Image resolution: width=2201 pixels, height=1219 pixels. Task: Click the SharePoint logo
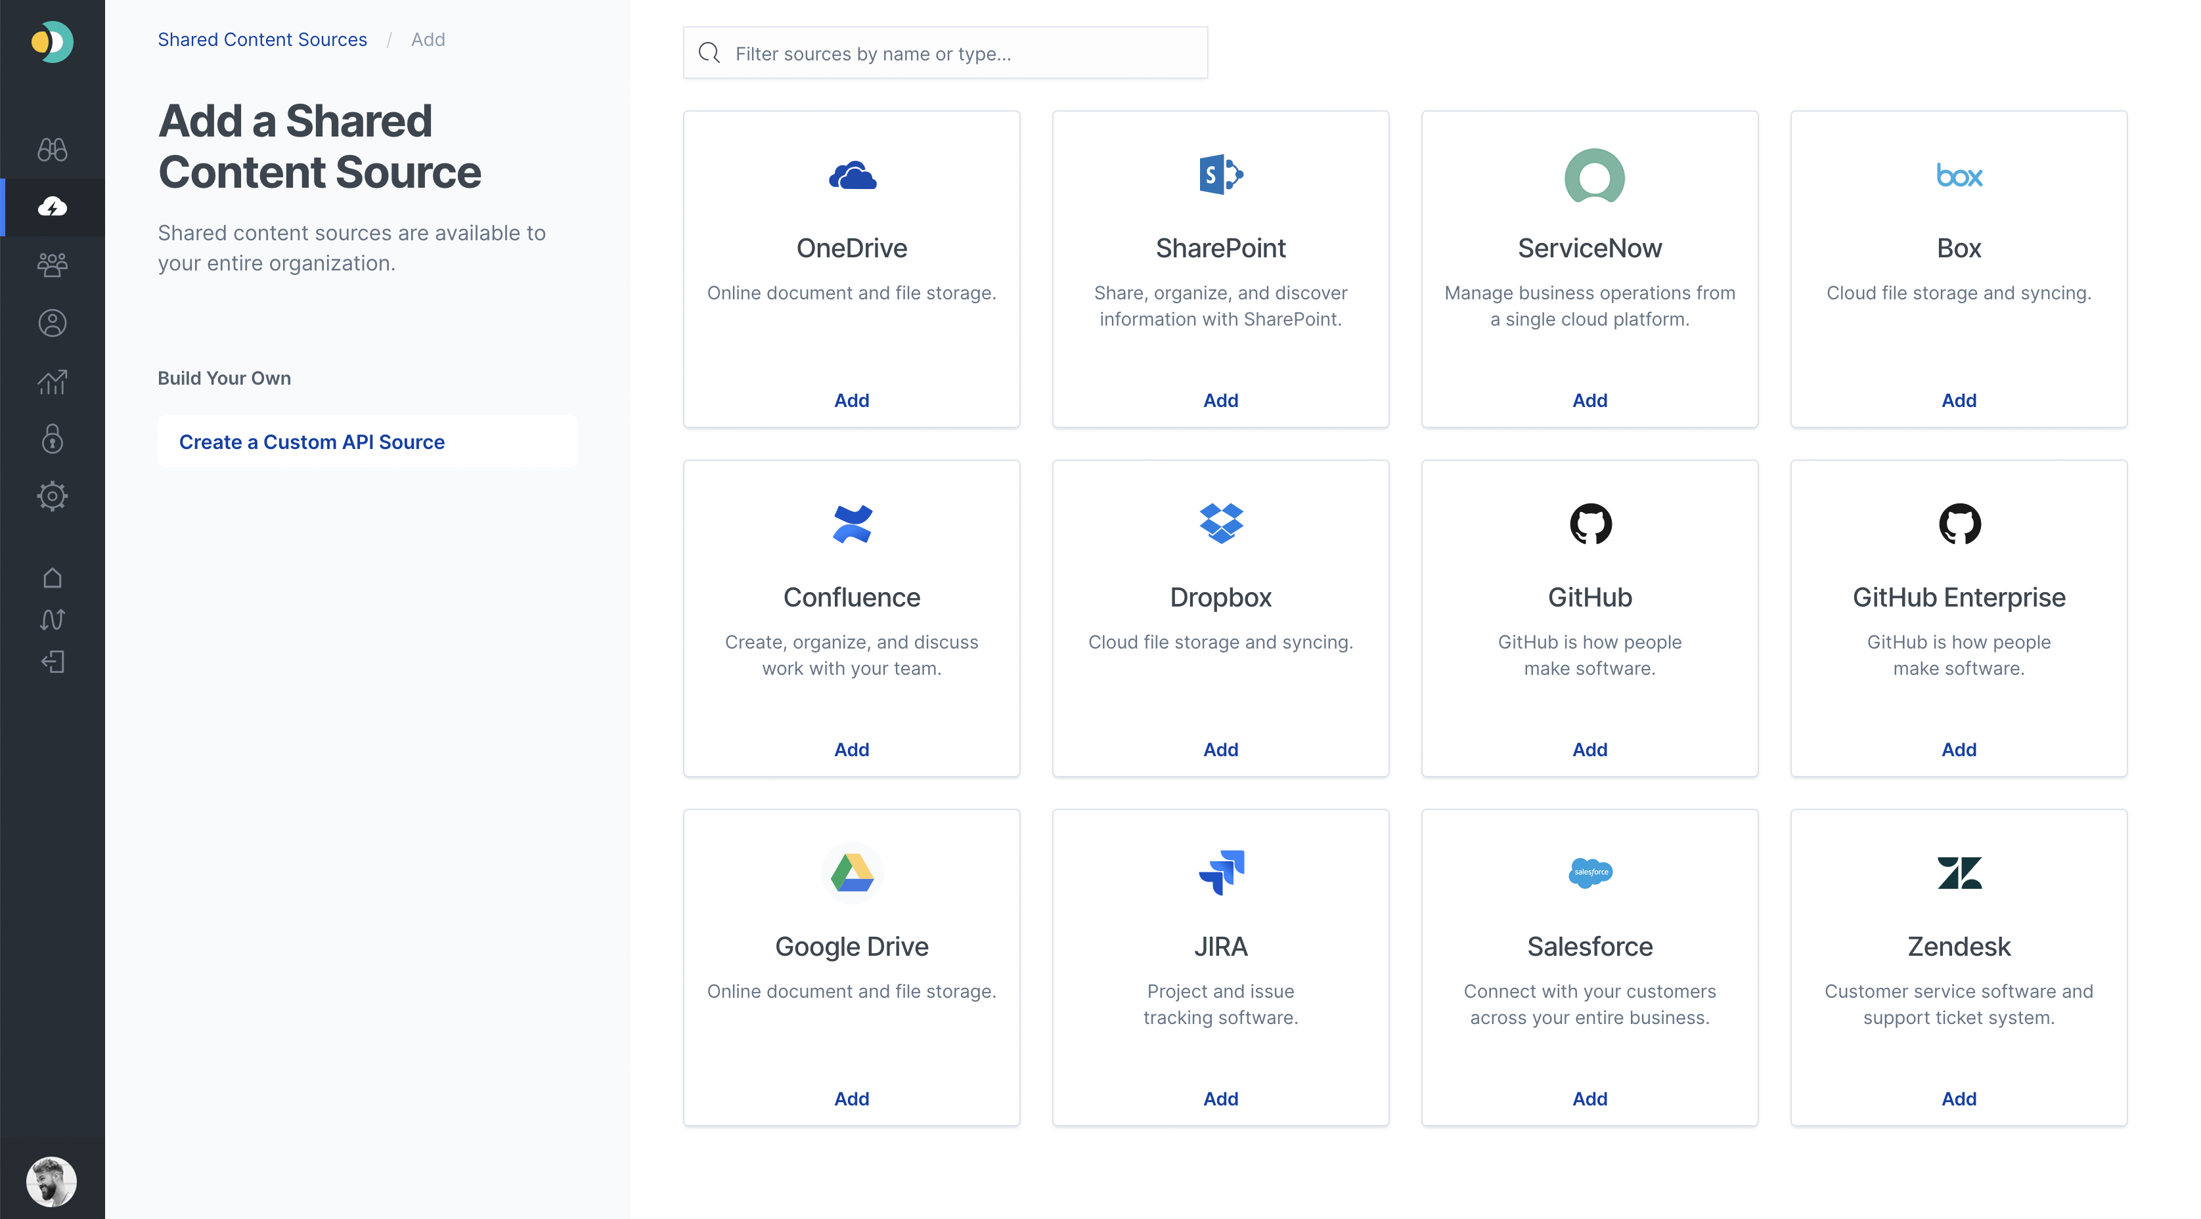click(x=1220, y=175)
